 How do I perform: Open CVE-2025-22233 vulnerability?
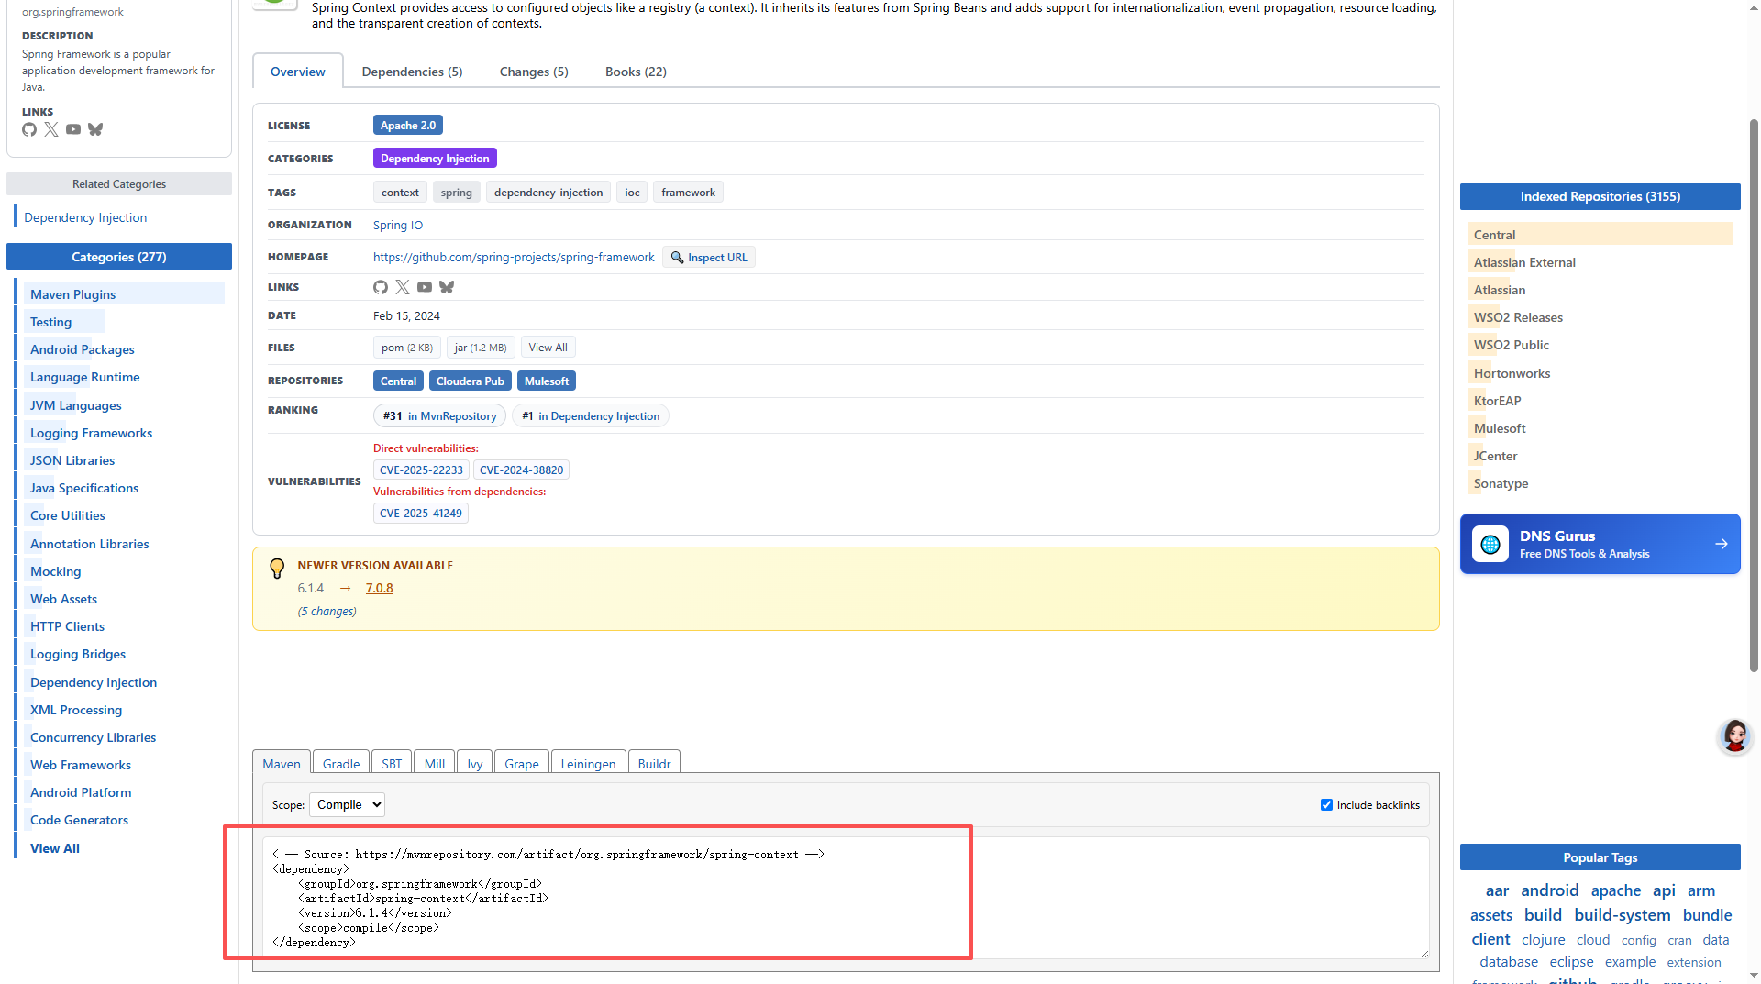(x=421, y=470)
